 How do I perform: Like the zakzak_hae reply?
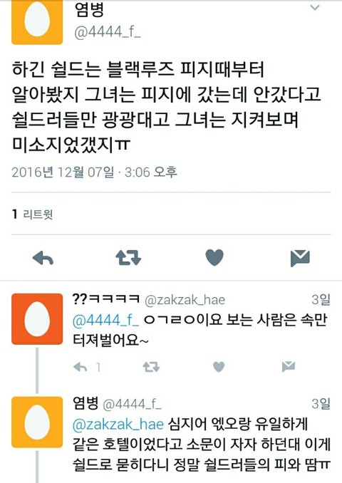(219, 367)
